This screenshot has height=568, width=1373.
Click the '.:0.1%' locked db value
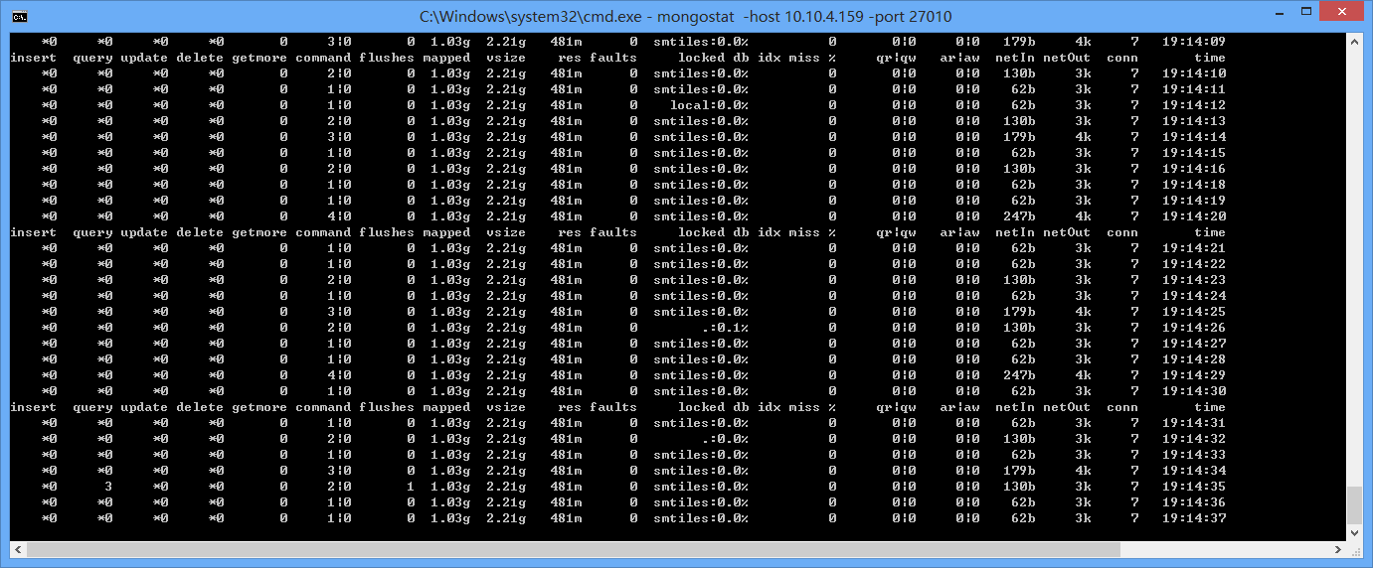point(724,328)
